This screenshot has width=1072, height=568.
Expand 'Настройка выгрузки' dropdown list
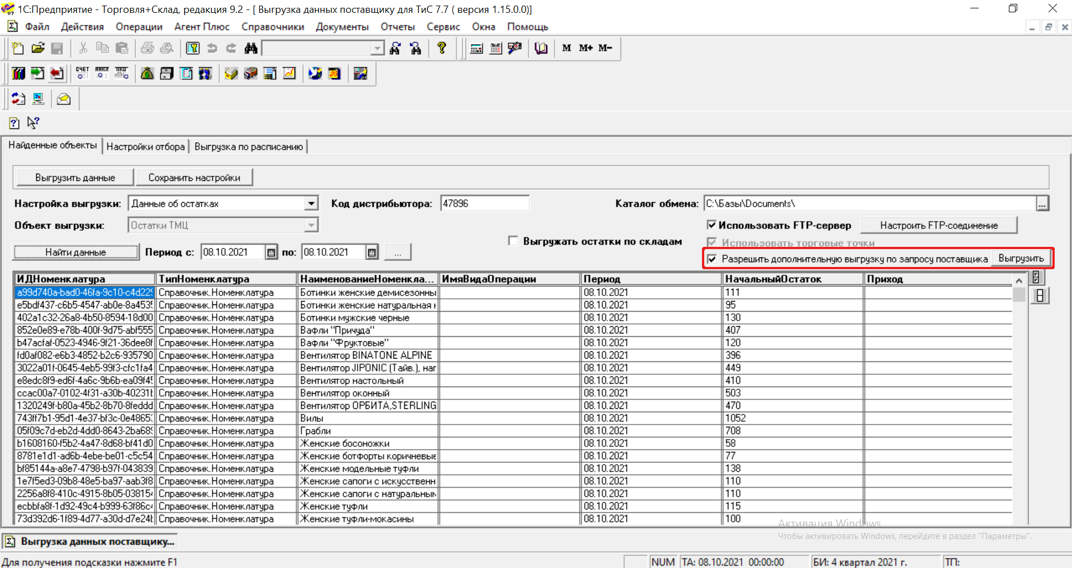[311, 204]
